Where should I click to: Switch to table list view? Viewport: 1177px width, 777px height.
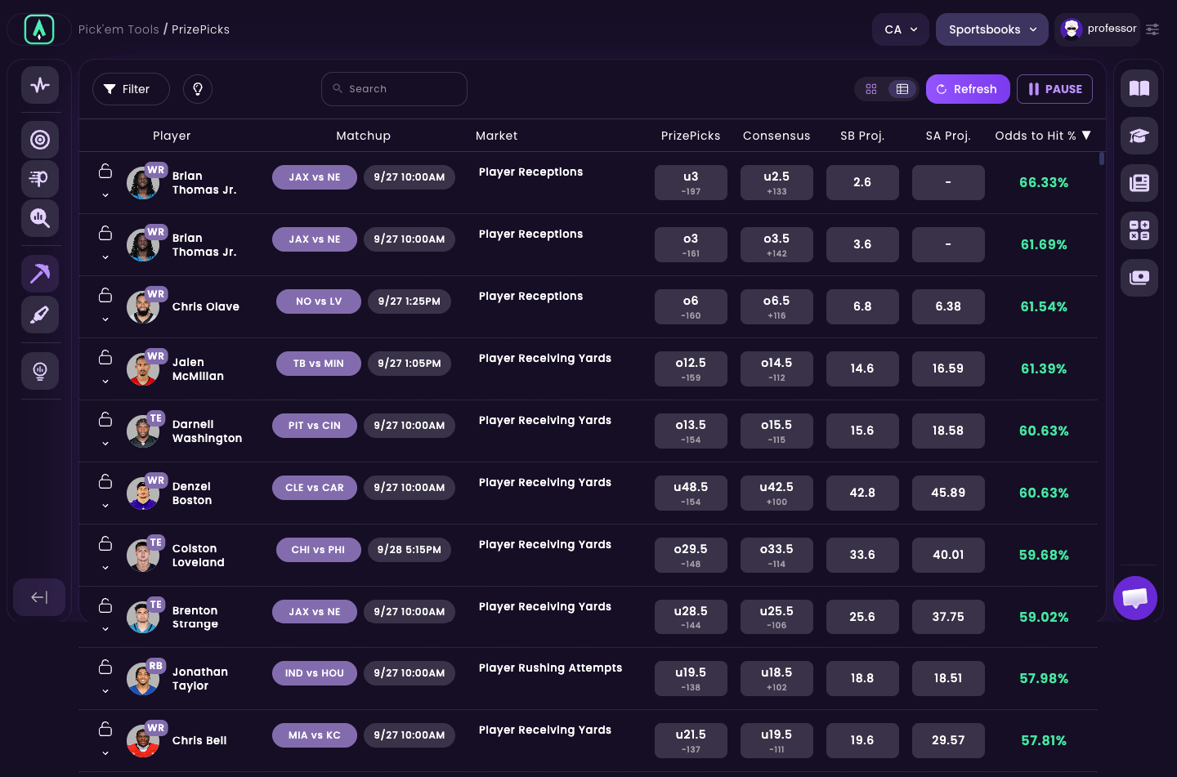902,89
